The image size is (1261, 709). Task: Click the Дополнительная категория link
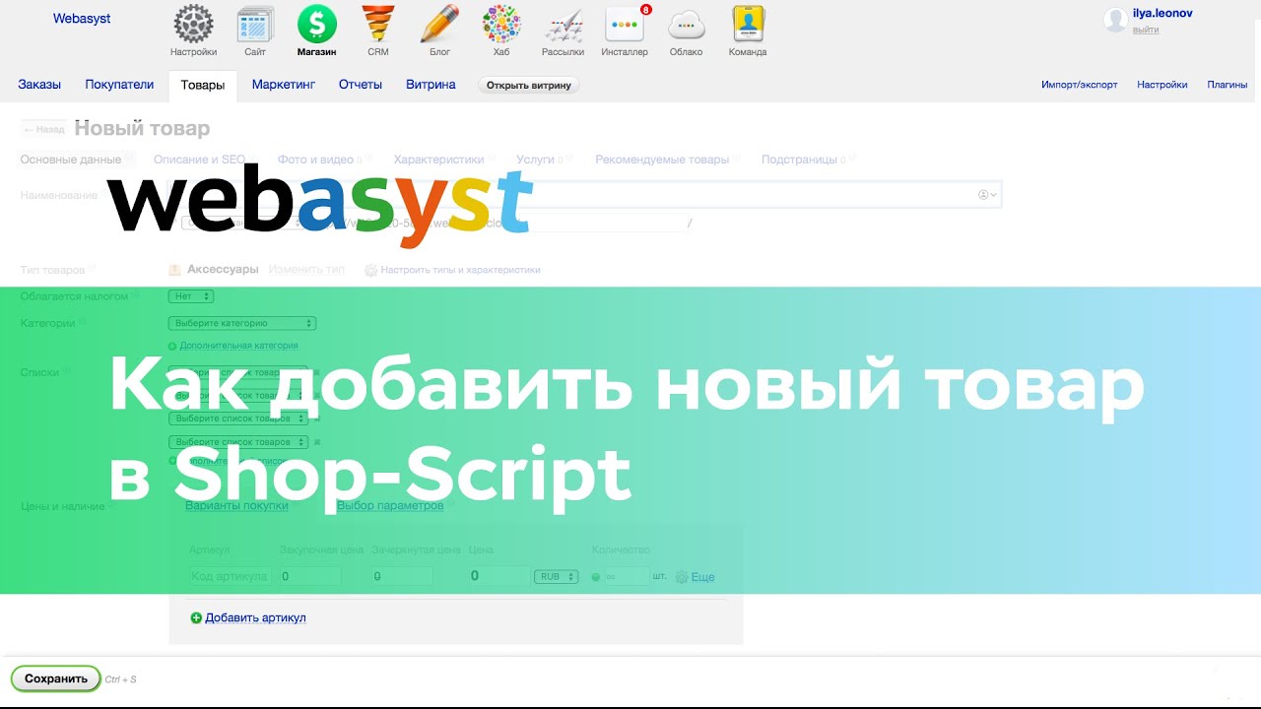point(238,347)
